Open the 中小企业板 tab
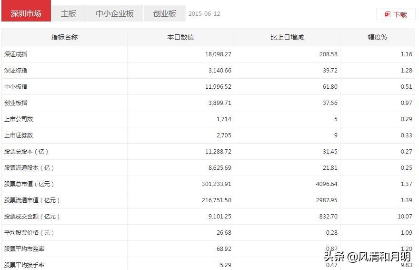This screenshot has height=270, width=419. click(x=115, y=13)
